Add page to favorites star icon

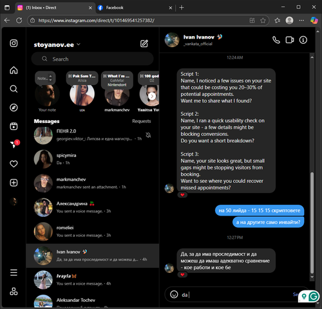[263, 21]
